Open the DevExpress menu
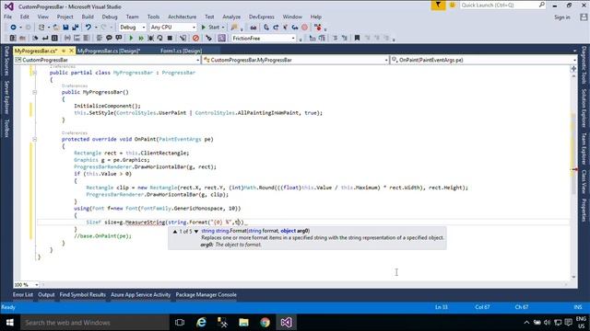This screenshot has height=331, width=590. [262, 17]
